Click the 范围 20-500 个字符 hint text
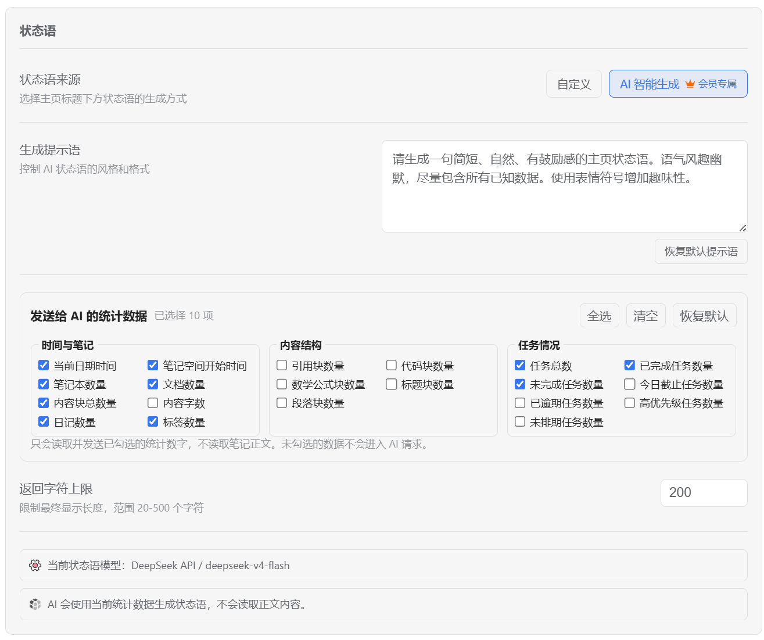 [159, 508]
